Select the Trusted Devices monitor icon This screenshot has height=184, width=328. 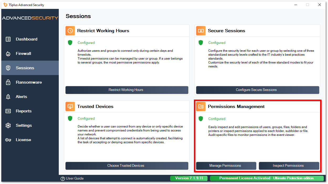click(70, 106)
